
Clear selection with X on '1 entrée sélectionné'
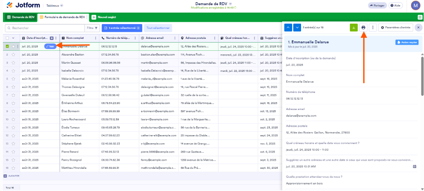138,28
